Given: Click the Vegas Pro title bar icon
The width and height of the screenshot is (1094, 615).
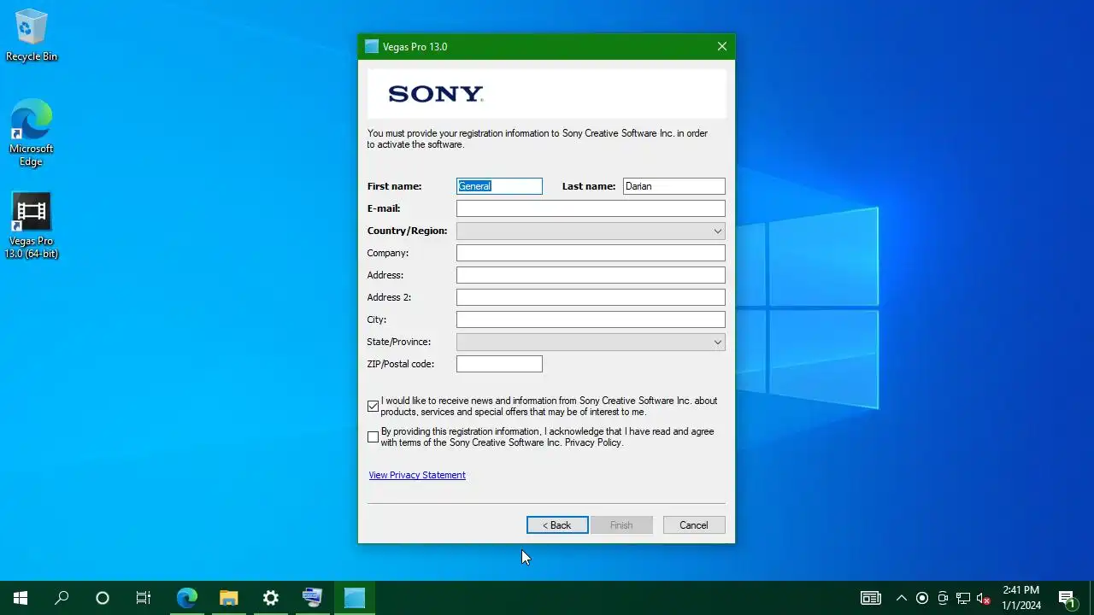Looking at the screenshot, I should (x=372, y=47).
